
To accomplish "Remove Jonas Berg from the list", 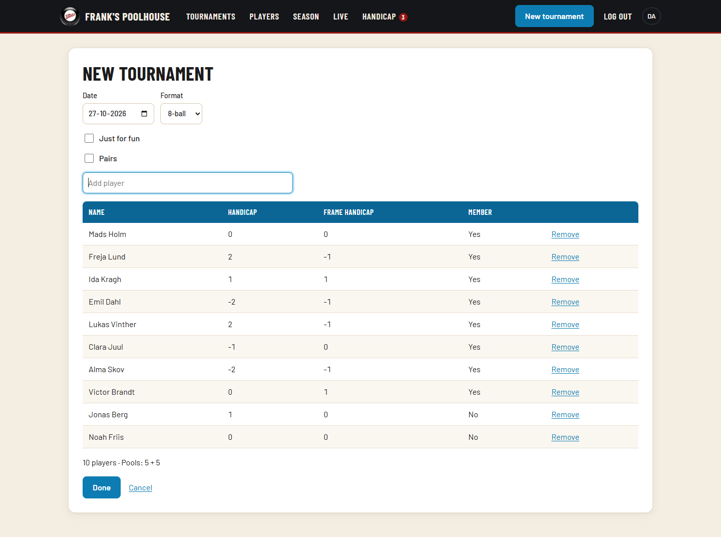I will click(x=565, y=415).
